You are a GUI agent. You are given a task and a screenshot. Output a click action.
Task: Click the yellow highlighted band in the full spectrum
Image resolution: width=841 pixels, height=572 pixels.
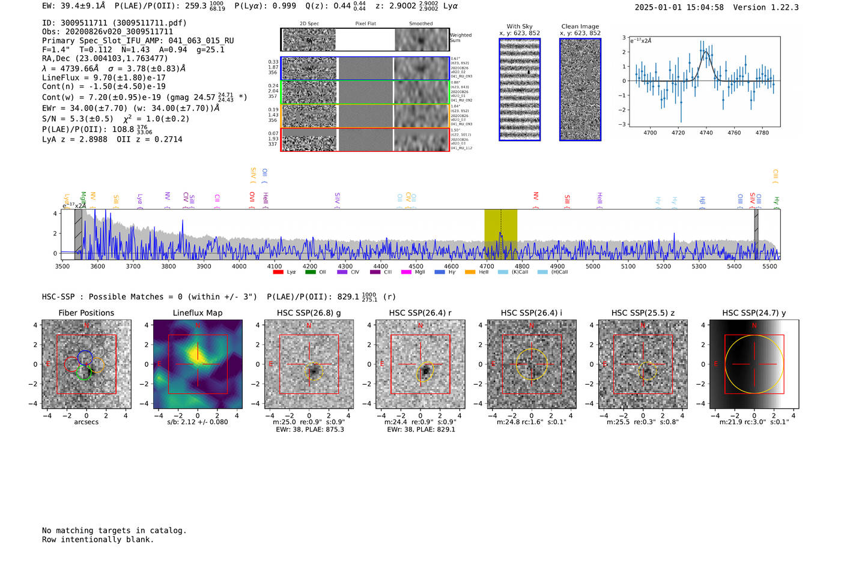[x=501, y=234]
